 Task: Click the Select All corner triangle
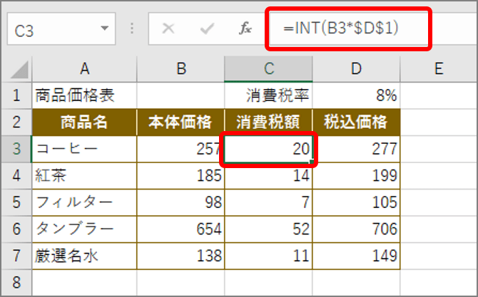(19, 69)
